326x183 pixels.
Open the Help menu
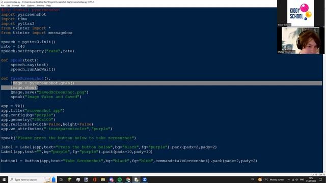click(x=48, y=6)
